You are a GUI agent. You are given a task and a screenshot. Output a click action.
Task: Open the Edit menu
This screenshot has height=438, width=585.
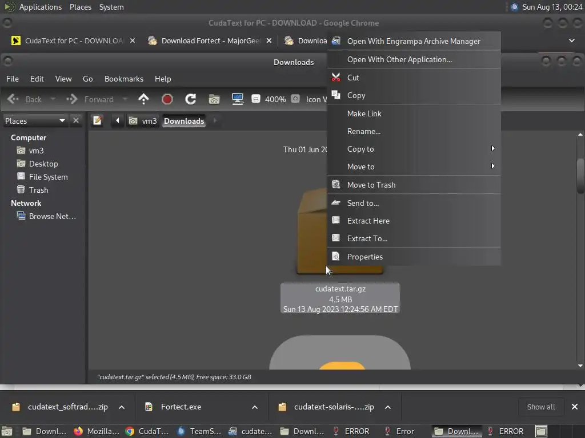(37, 79)
